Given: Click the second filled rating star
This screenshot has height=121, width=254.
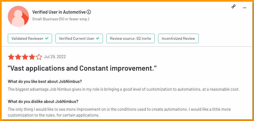Looking at the screenshot, I should point(18,57).
